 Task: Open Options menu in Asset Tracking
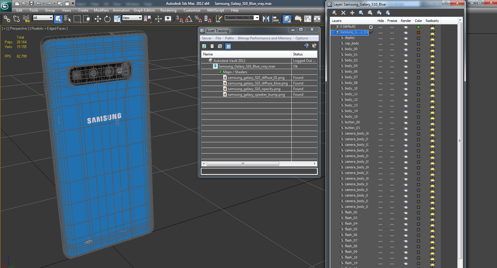(x=302, y=38)
